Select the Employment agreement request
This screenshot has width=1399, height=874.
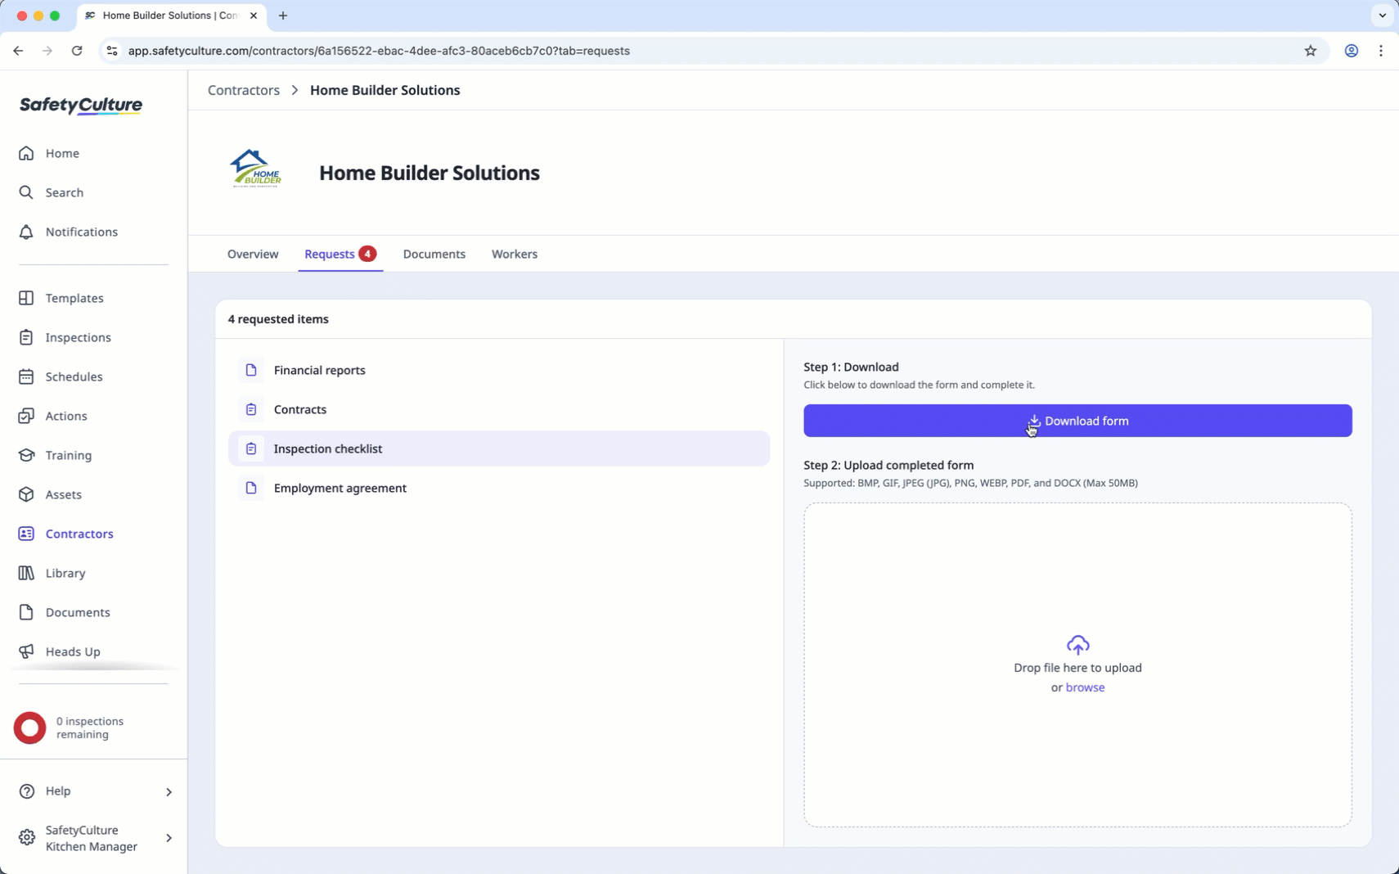(499, 488)
